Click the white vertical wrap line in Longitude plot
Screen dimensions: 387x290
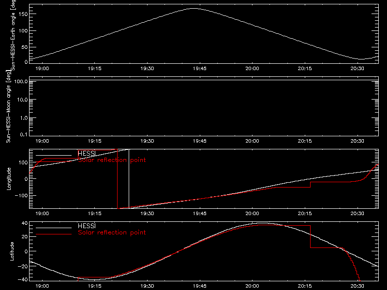[x=129, y=179]
